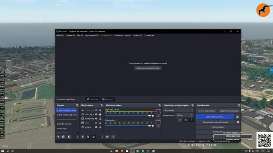Toggle visibility of x-plane source
Viewport: 273px width, 153px height.
tap(96, 127)
